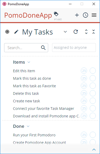
Task: Start 25 timer for Delete this task
Action: (84, 93)
